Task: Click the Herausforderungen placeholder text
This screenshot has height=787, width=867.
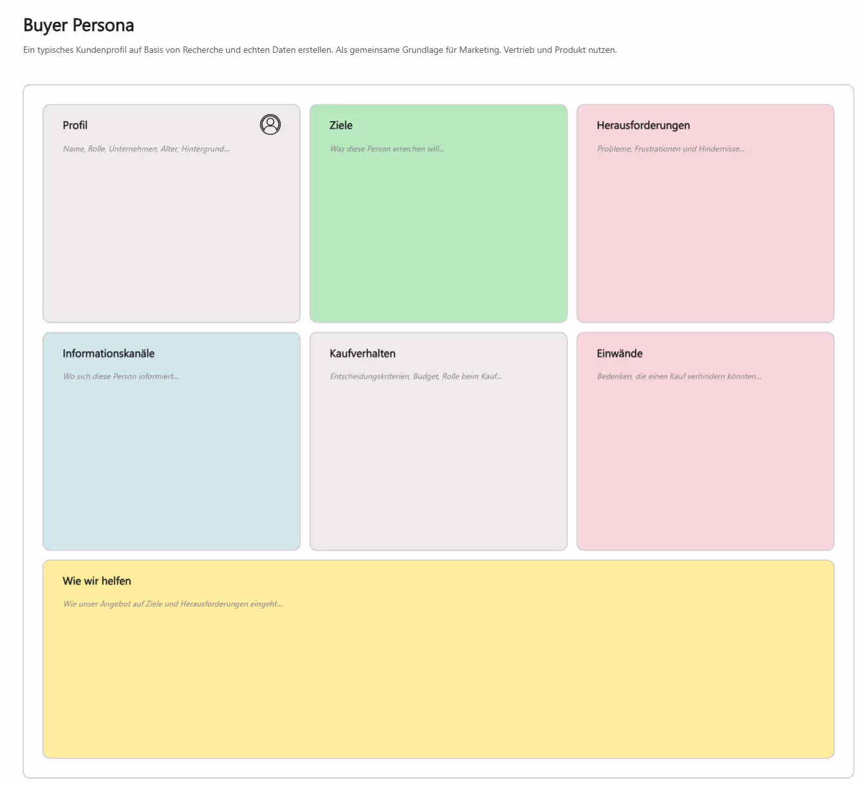Action: coord(671,149)
